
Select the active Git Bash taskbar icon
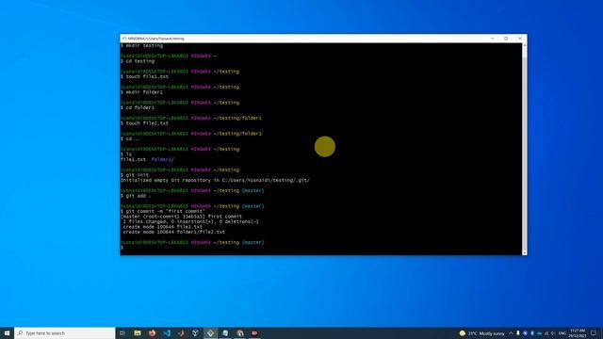(x=210, y=332)
